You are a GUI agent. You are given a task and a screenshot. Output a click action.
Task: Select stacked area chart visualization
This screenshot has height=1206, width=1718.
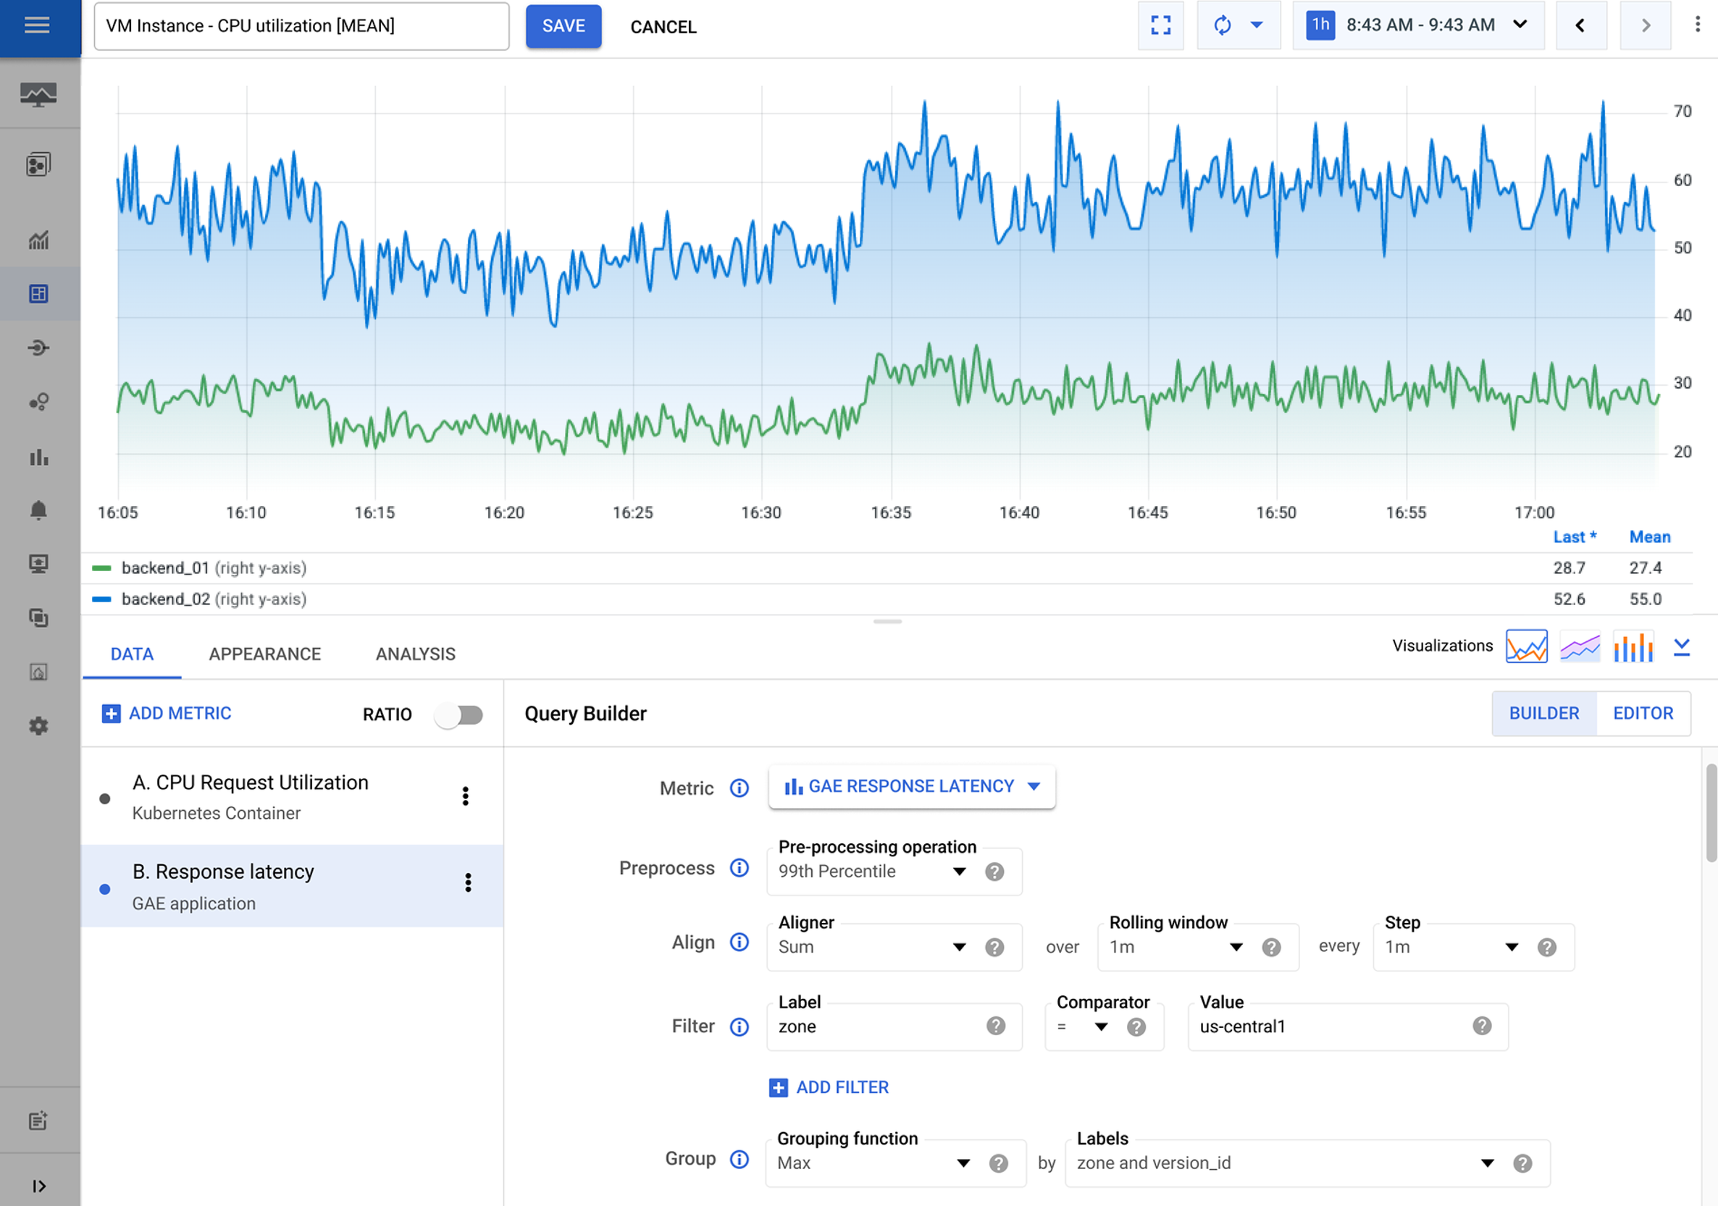(x=1580, y=646)
